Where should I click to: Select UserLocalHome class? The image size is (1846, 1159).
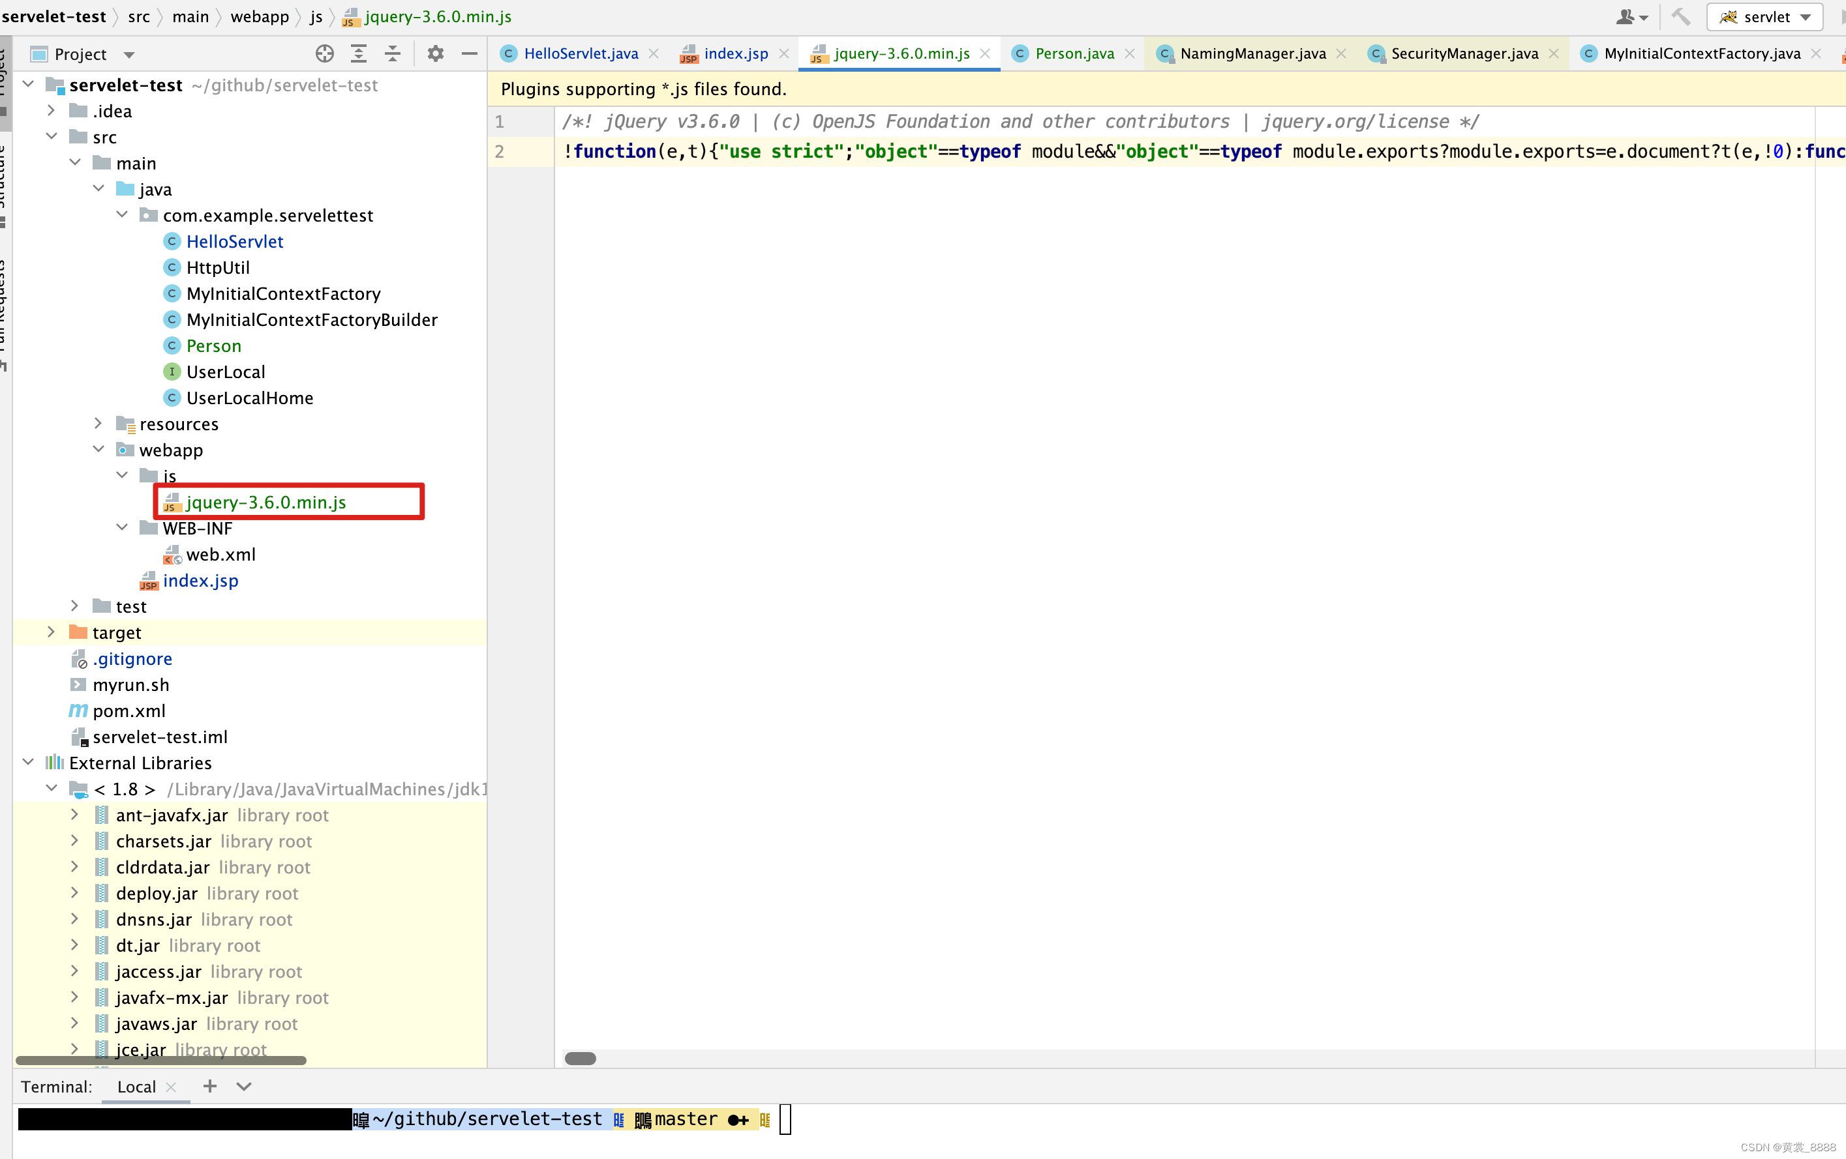[x=249, y=398]
